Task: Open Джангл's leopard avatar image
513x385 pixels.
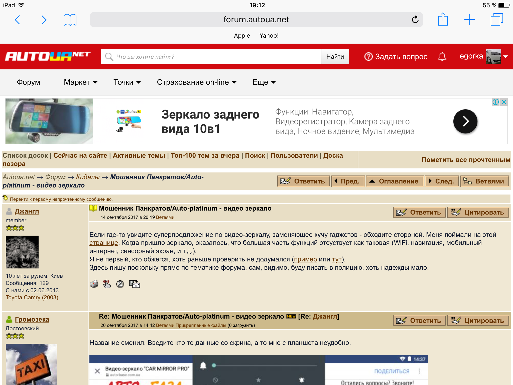Action: point(22,252)
